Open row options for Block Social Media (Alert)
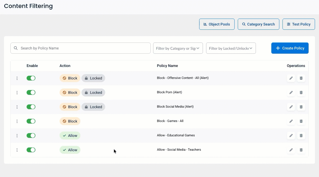The height and width of the screenshot is (177, 319). click(x=17, y=107)
